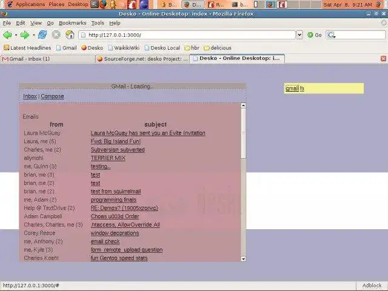Open the Gmail bookmark in bookmarks toolbar
Screen dimensions: 388x291
tap(67, 48)
